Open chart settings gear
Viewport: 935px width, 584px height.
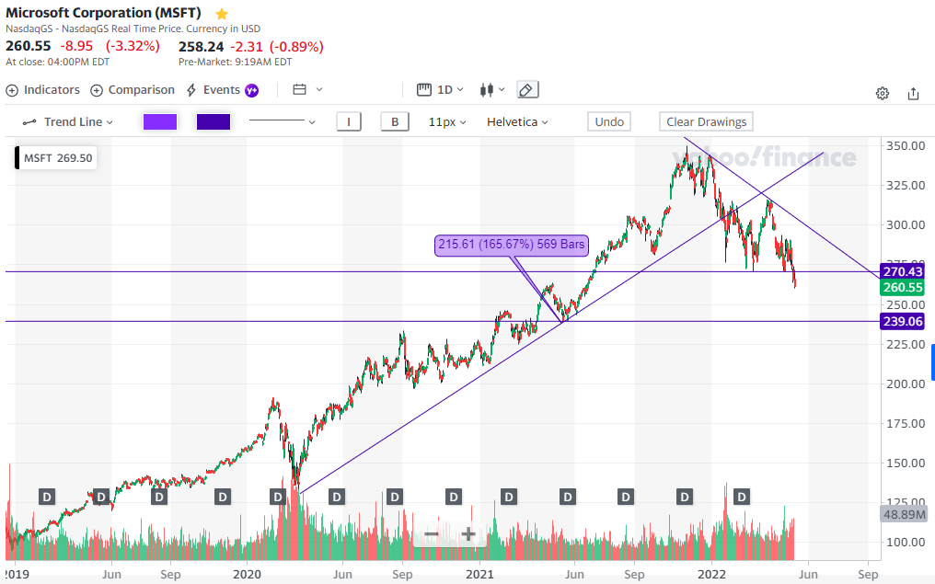click(883, 94)
